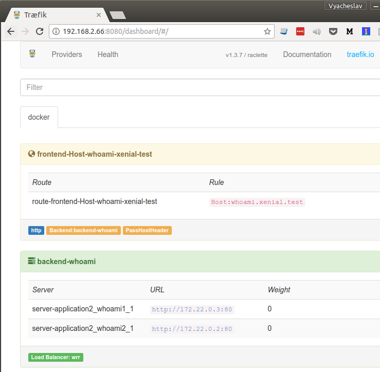Click the browser address bar URL
This screenshot has width=380, height=372.
coord(116,31)
